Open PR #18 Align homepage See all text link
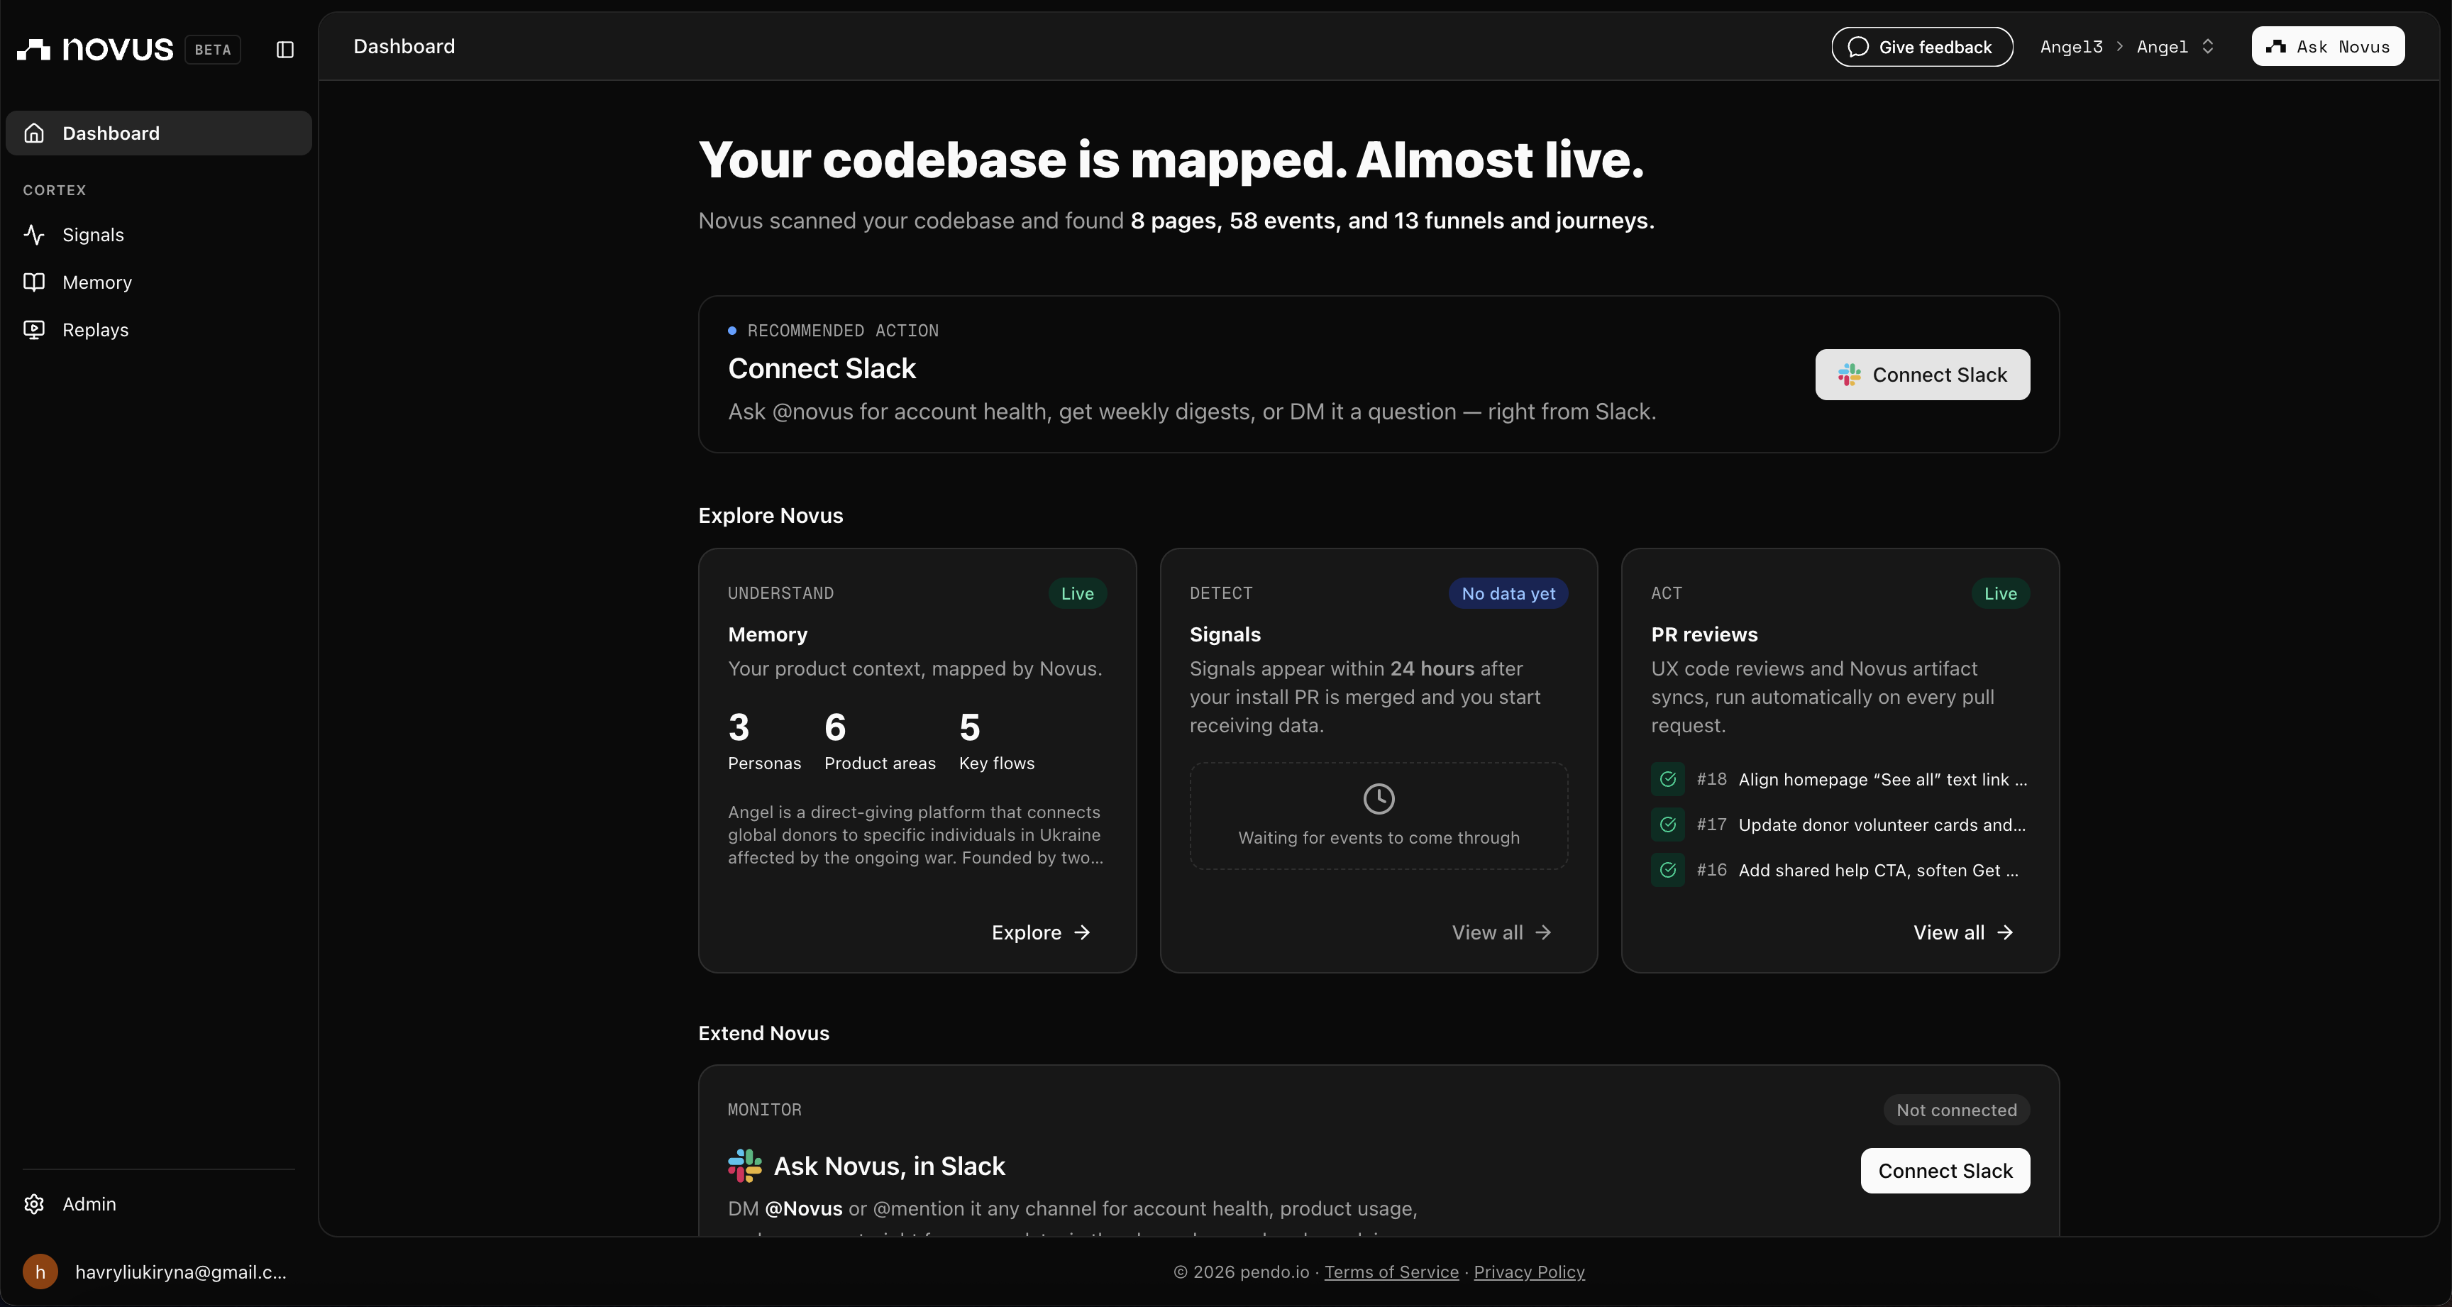 [1840, 780]
